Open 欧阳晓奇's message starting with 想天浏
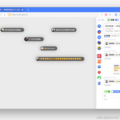The image size is (120, 120). pos(112,43)
